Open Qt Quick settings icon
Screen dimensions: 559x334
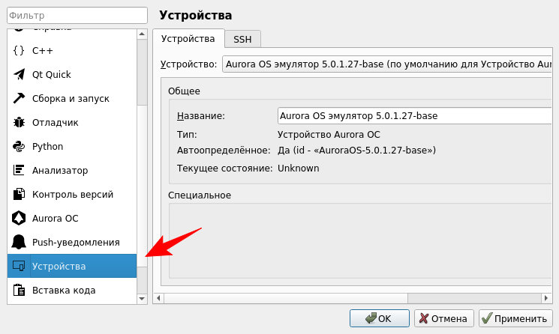point(19,75)
